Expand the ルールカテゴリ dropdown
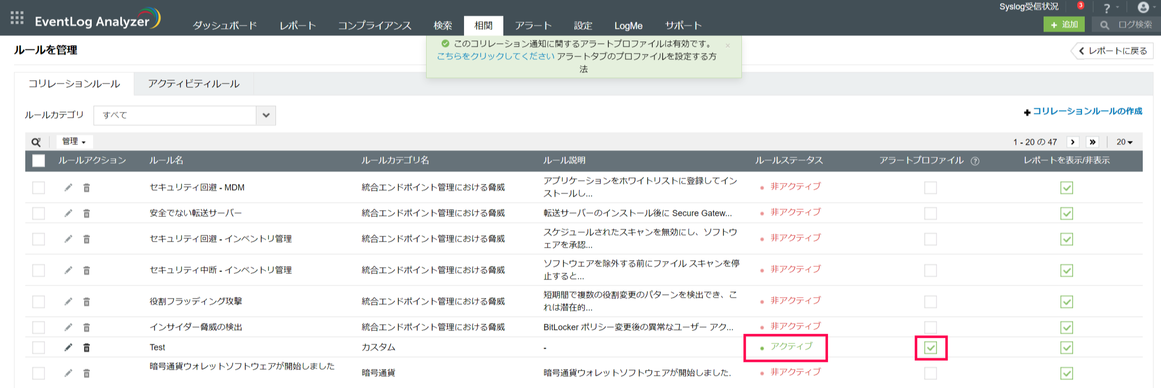The width and height of the screenshot is (1161, 388). 266,115
